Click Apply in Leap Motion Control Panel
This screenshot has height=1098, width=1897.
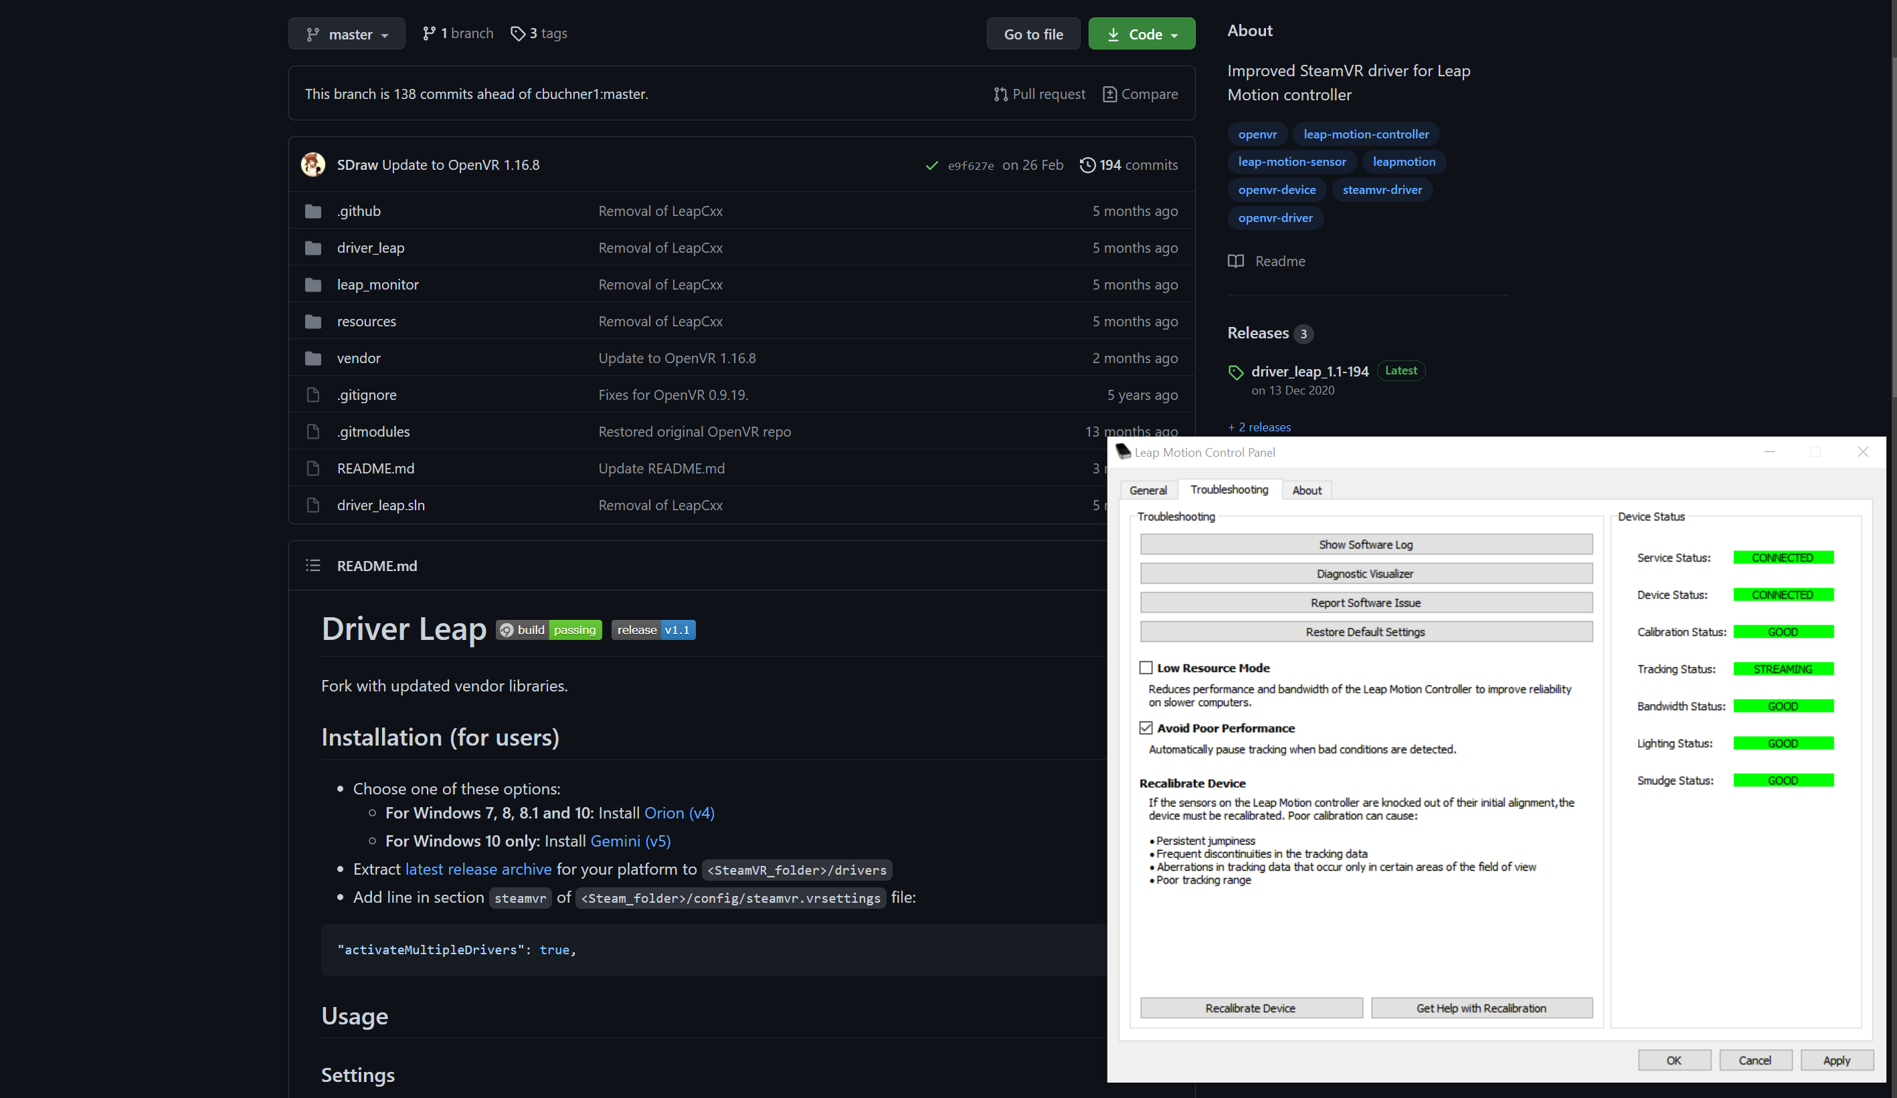(1836, 1061)
